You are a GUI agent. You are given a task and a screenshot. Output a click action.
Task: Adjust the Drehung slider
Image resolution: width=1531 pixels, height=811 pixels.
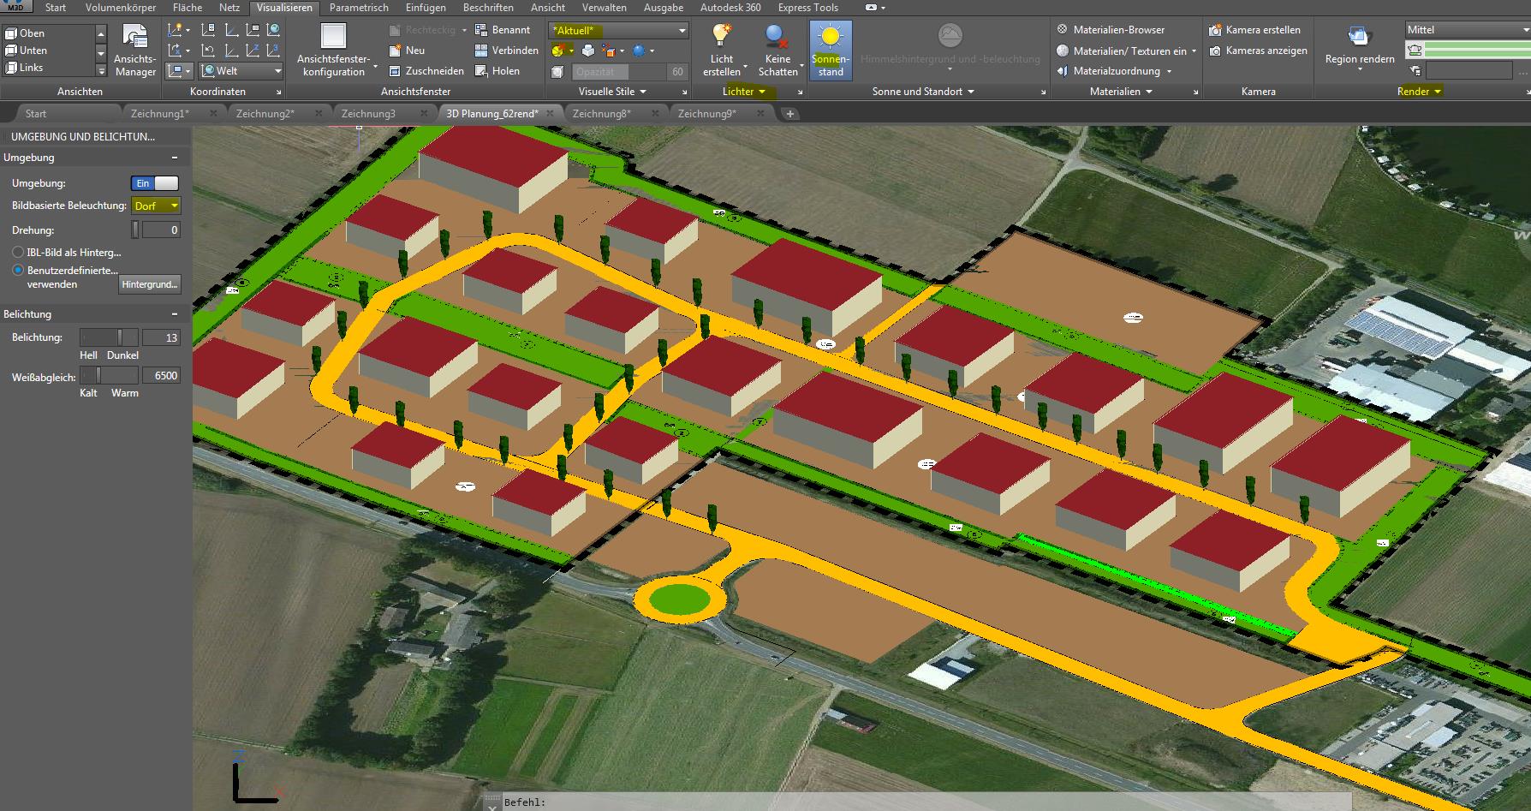pyautogui.click(x=135, y=230)
